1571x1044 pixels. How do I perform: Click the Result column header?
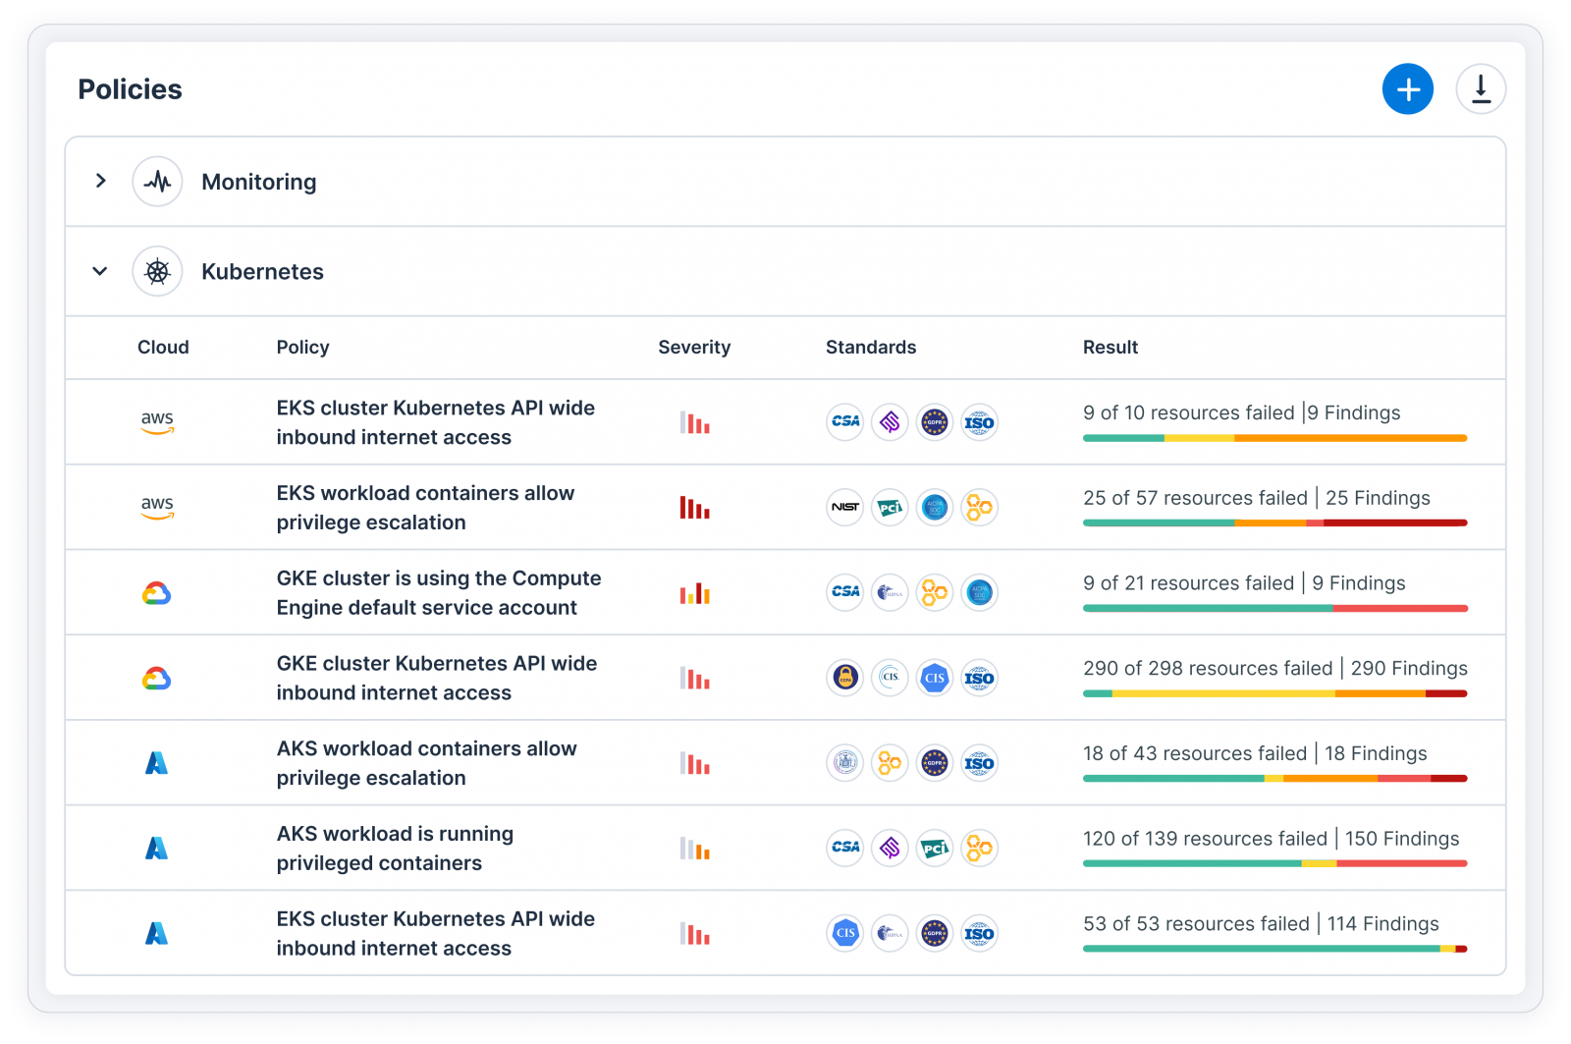coord(1110,348)
